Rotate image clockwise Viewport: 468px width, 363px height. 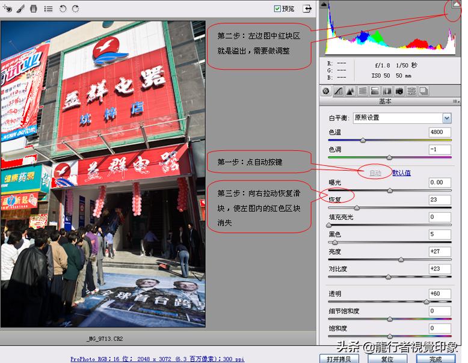(76, 8)
